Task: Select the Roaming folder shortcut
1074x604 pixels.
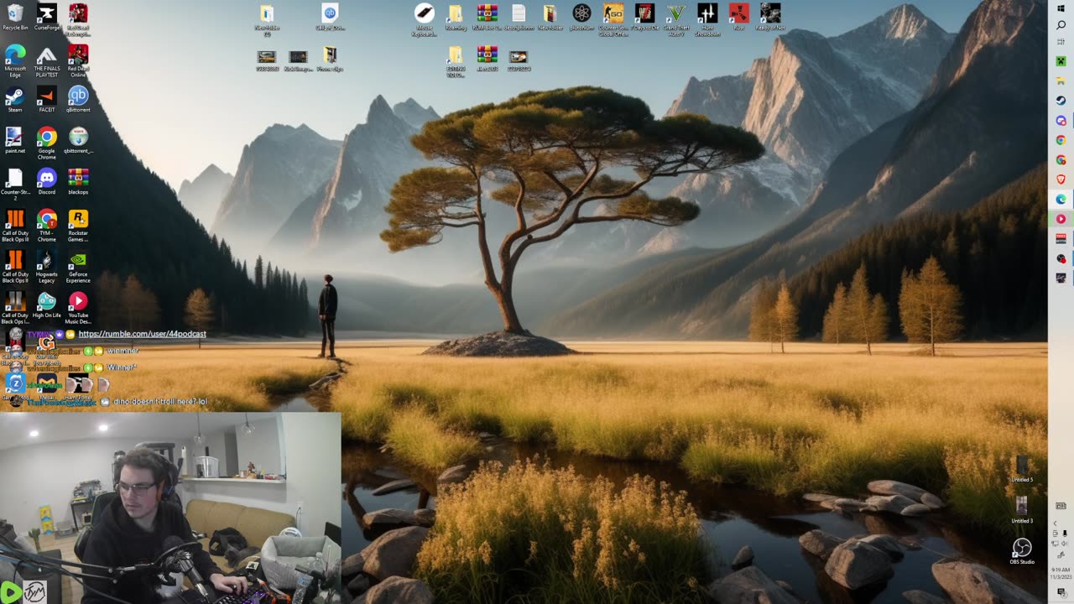Action: pyautogui.click(x=456, y=17)
